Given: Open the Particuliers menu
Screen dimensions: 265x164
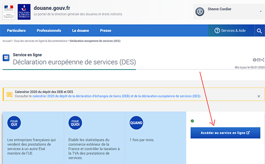Looking at the screenshot, I should click(x=16, y=31).
